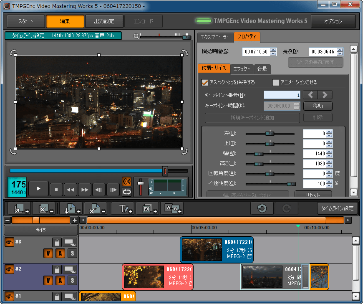Click the オプション button

click(333, 21)
